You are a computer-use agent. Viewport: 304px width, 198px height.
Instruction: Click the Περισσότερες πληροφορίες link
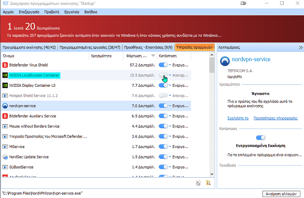pos(275,118)
